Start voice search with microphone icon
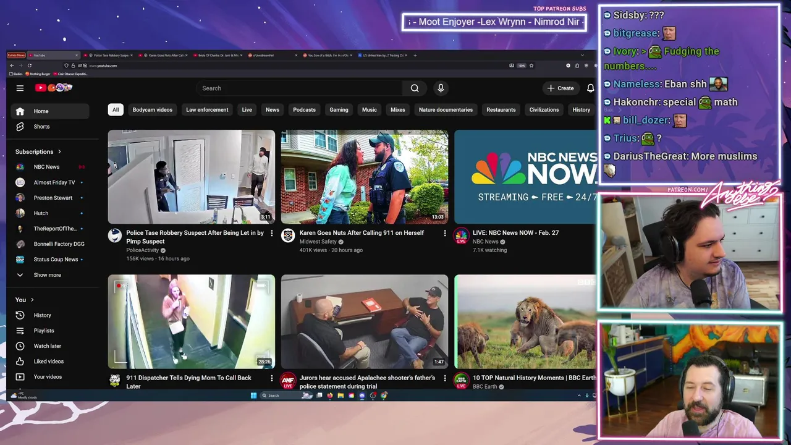Image resolution: width=791 pixels, height=445 pixels. click(x=441, y=88)
